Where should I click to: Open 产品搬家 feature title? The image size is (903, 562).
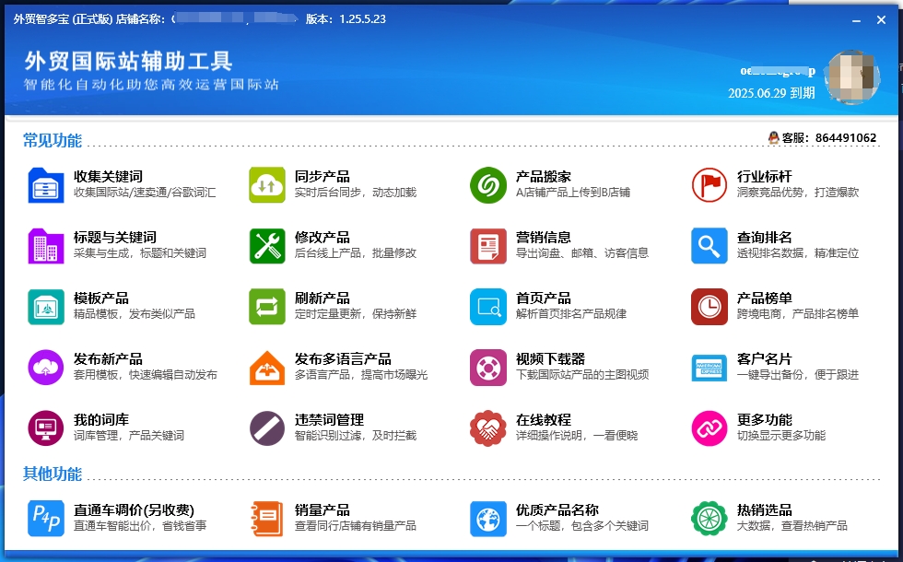[544, 176]
